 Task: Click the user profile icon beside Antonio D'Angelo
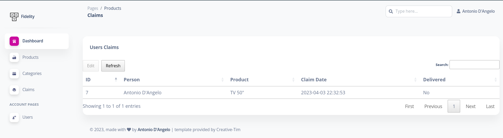(459, 11)
